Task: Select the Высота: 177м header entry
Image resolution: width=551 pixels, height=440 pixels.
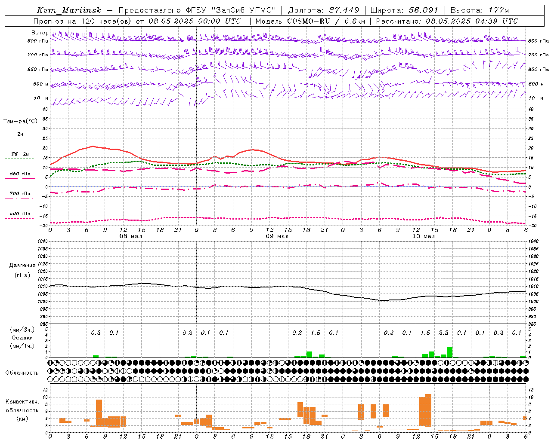Action: [x=479, y=10]
